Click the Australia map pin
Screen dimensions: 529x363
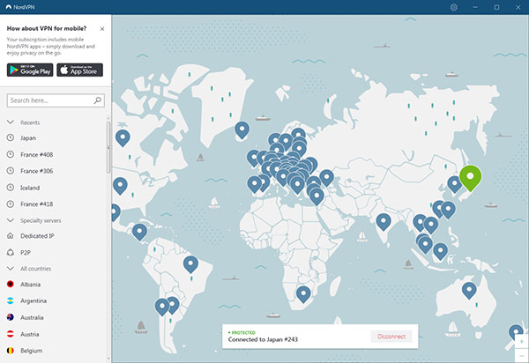[469, 290]
